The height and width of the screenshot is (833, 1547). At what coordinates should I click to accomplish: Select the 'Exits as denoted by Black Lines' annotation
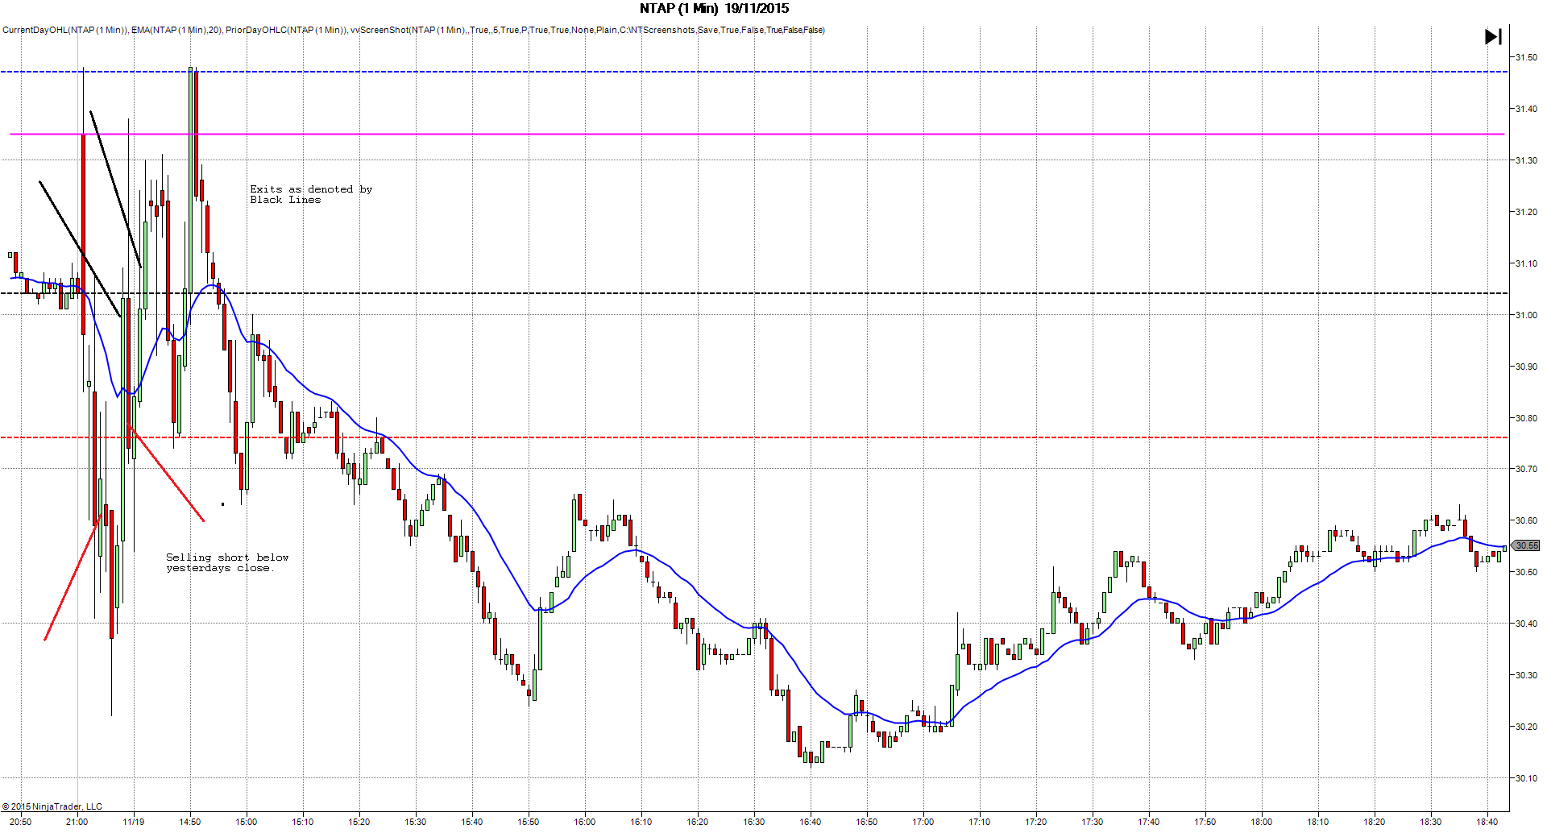point(311,194)
